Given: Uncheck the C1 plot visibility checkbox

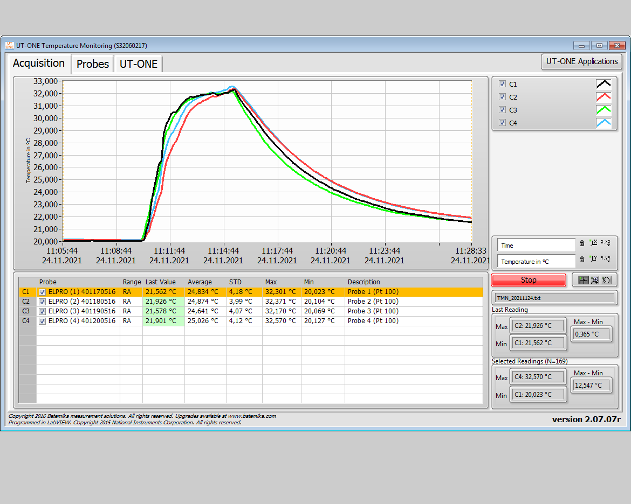Looking at the screenshot, I should coord(502,84).
